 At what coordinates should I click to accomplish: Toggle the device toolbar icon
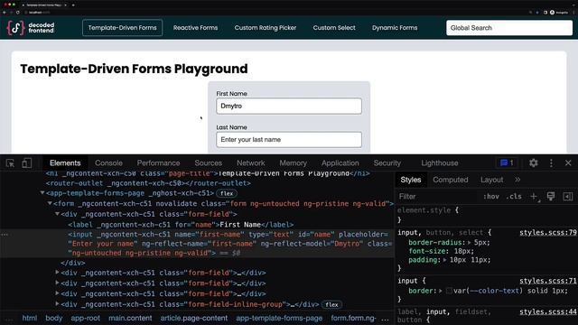[26, 162]
